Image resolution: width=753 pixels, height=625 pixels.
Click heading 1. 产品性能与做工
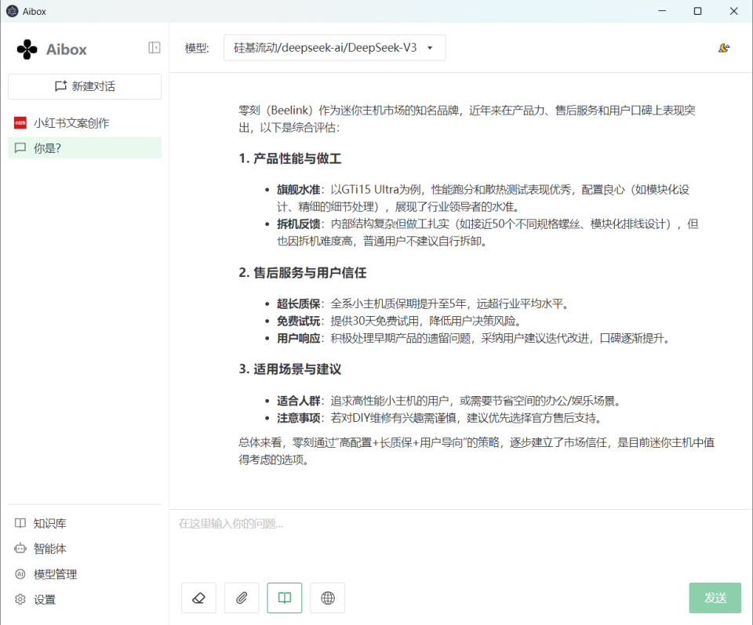[x=290, y=159]
